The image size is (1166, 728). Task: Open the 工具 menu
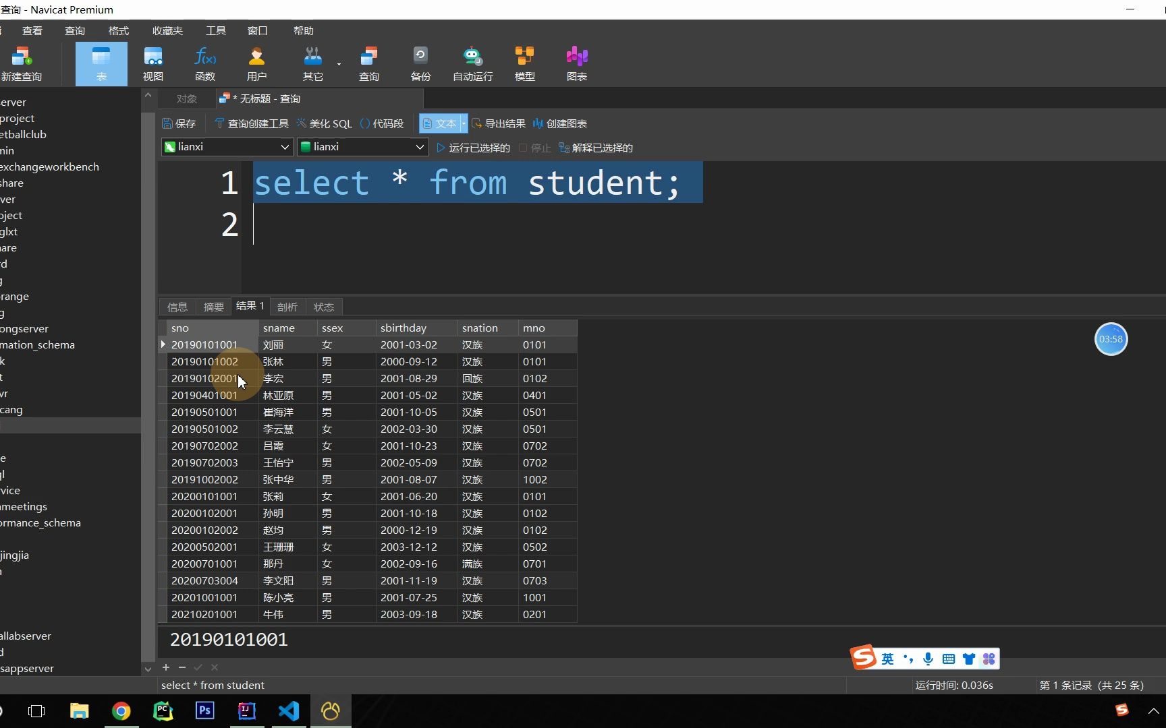coord(216,30)
